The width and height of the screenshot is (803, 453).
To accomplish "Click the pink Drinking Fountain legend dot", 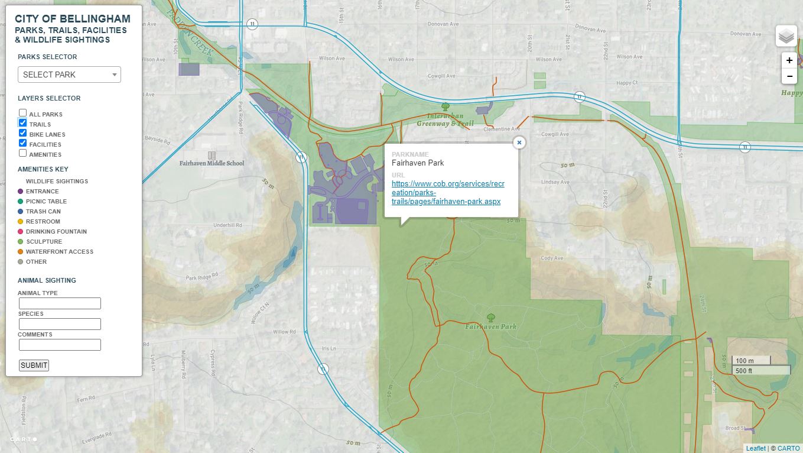I will pos(21,232).
